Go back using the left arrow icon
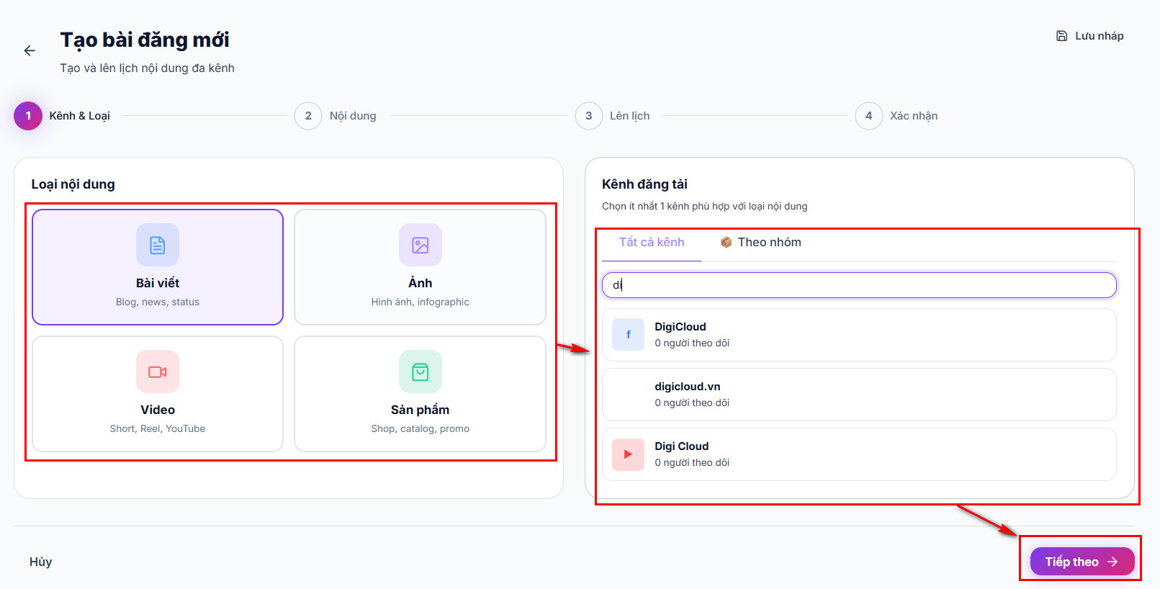 [x=30, y=50]
